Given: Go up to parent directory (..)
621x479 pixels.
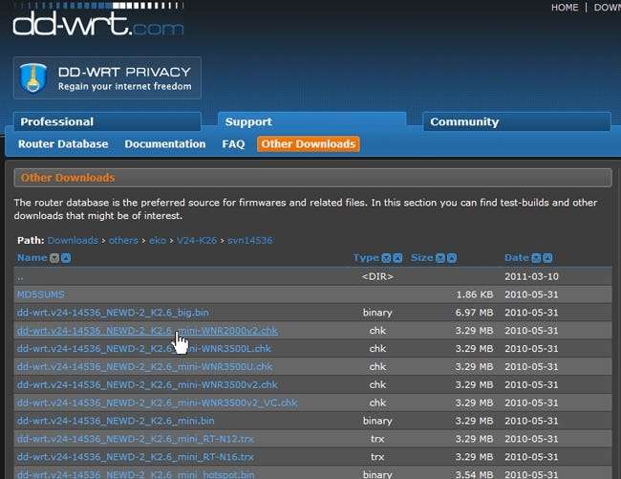Looking at the screenshot, I should [20, 276].
